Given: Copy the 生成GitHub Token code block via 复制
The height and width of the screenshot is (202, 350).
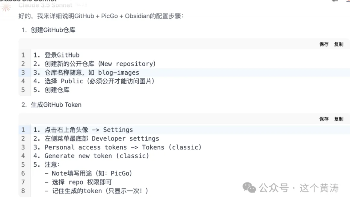Looking at the screenshot, I should pyautogui.click(x=339, y=119).
